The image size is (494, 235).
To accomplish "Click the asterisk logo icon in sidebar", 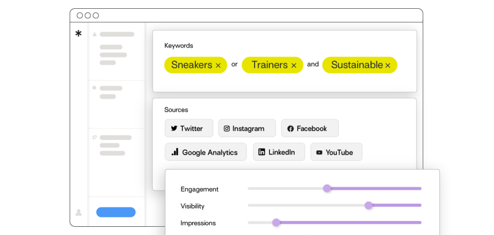I will [x=79, y=34].
